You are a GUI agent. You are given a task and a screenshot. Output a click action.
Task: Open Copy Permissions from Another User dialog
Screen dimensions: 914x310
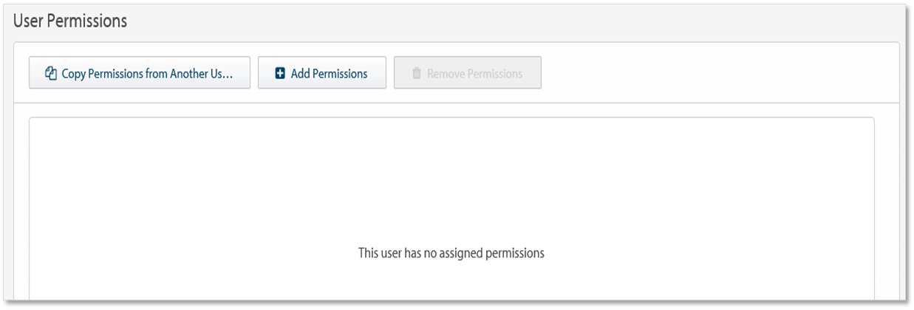[x=140, y=73]
